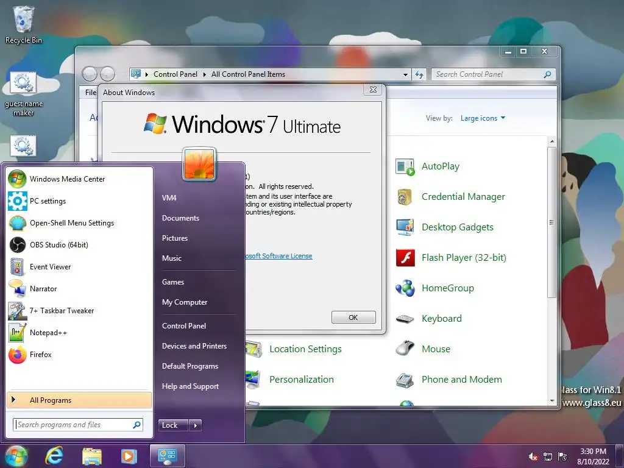Open Internet Explorer from taskbar
The width and height of the screenshot is (624, 468).
coord(54,456)
